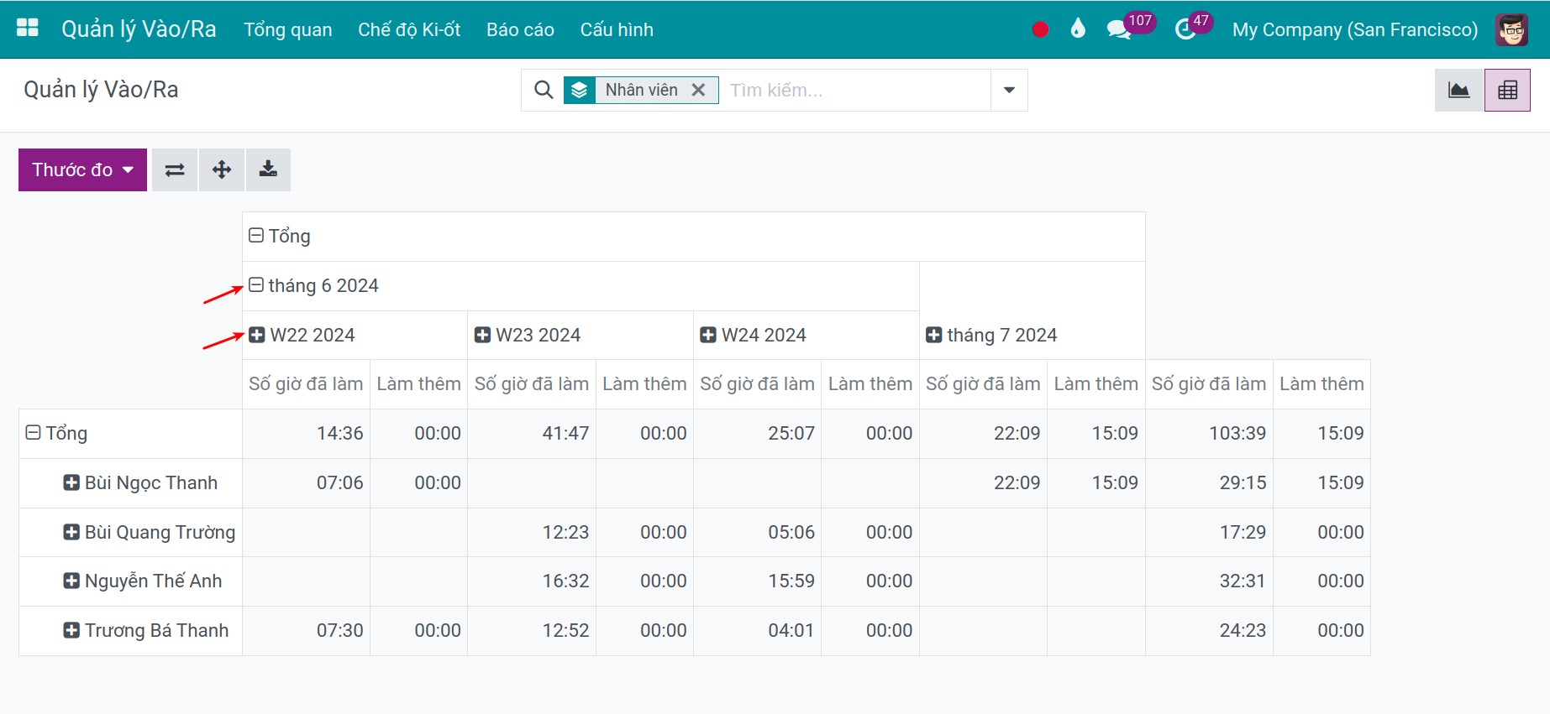Remove the Nhân viên filter tag
The image size is (1550, 714).
coord(698,90)
